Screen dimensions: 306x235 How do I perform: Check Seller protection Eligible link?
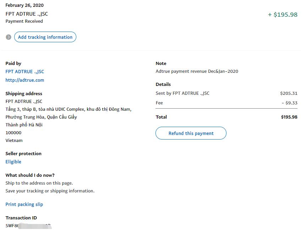click(13, 162)
